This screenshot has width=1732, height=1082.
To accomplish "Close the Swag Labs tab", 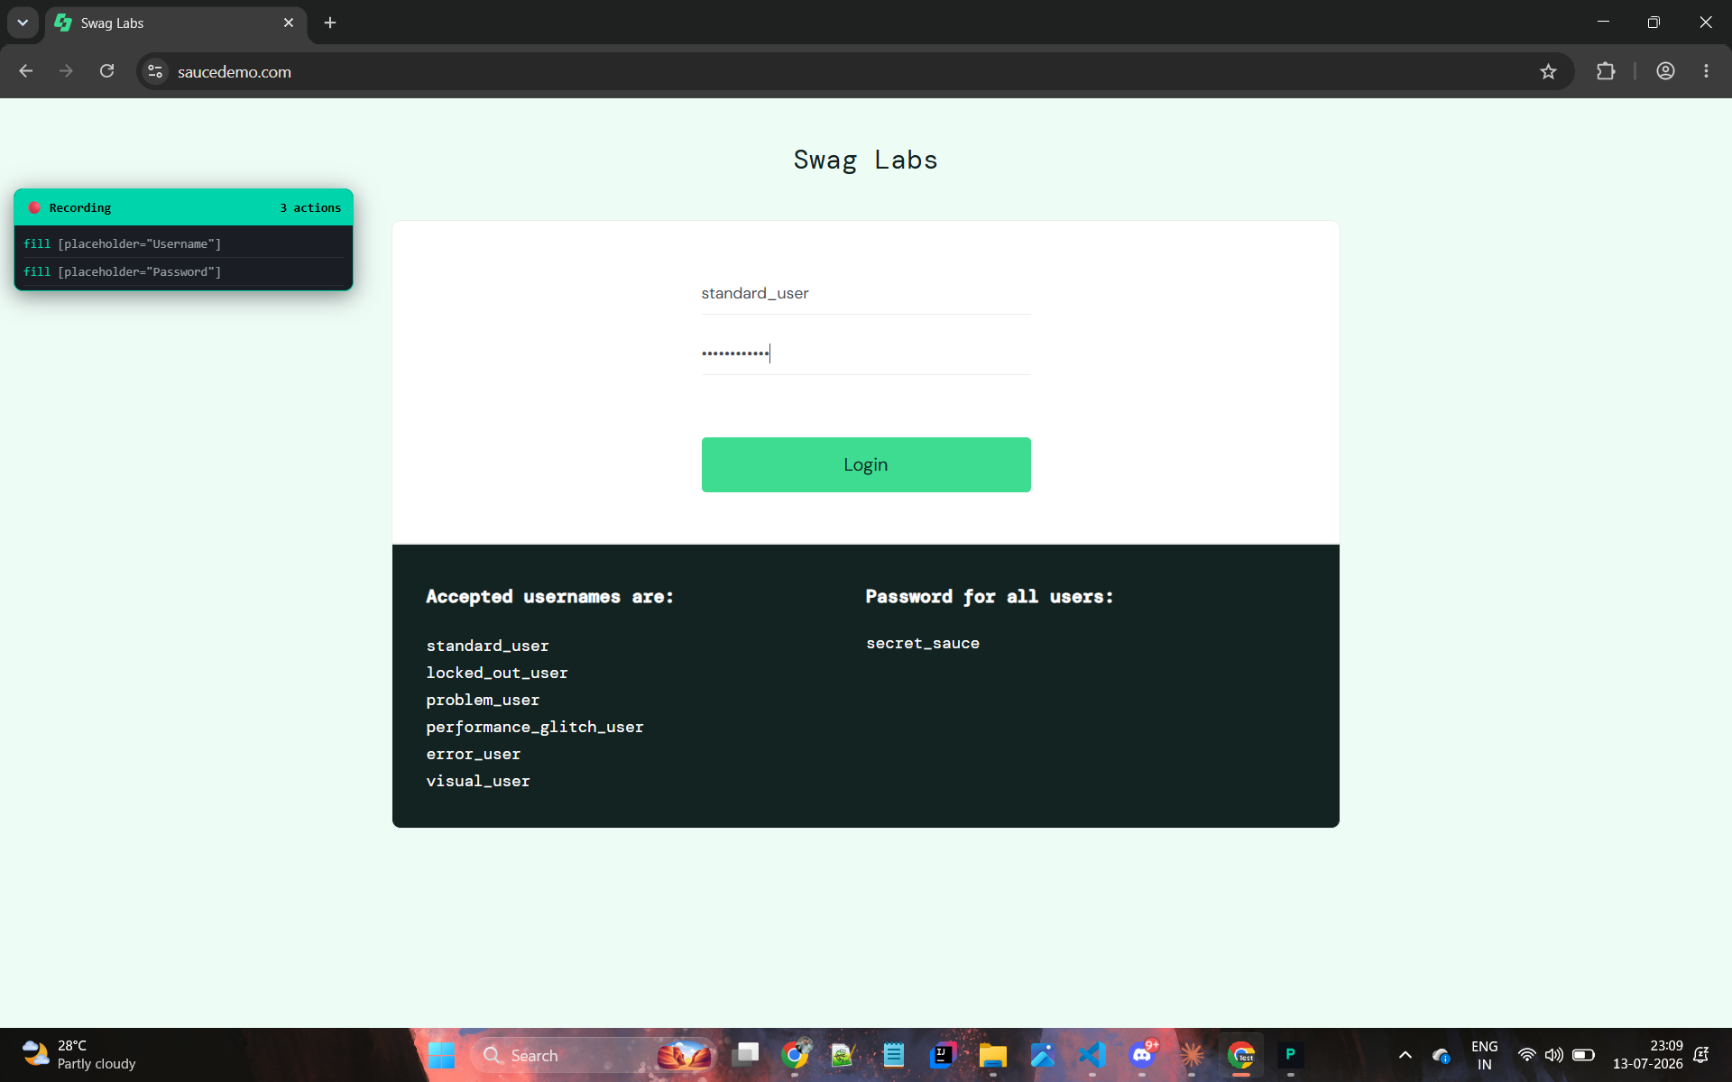I will 289,23.
